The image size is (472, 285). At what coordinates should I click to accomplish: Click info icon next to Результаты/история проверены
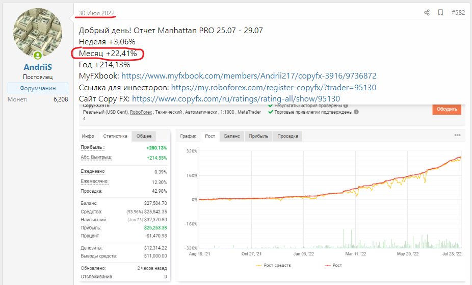[x=346, y=106]
